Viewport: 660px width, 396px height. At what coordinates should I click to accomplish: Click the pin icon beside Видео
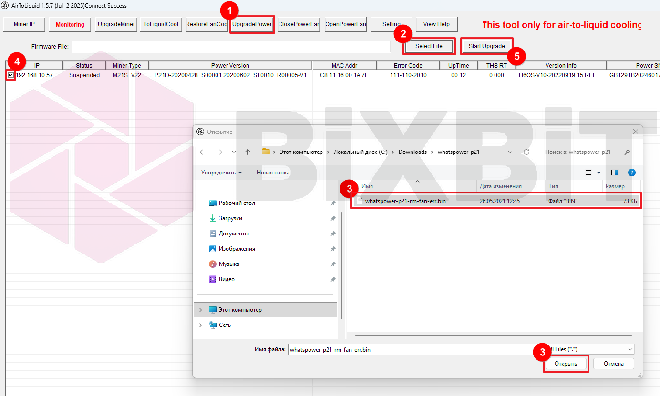[333, 279]
